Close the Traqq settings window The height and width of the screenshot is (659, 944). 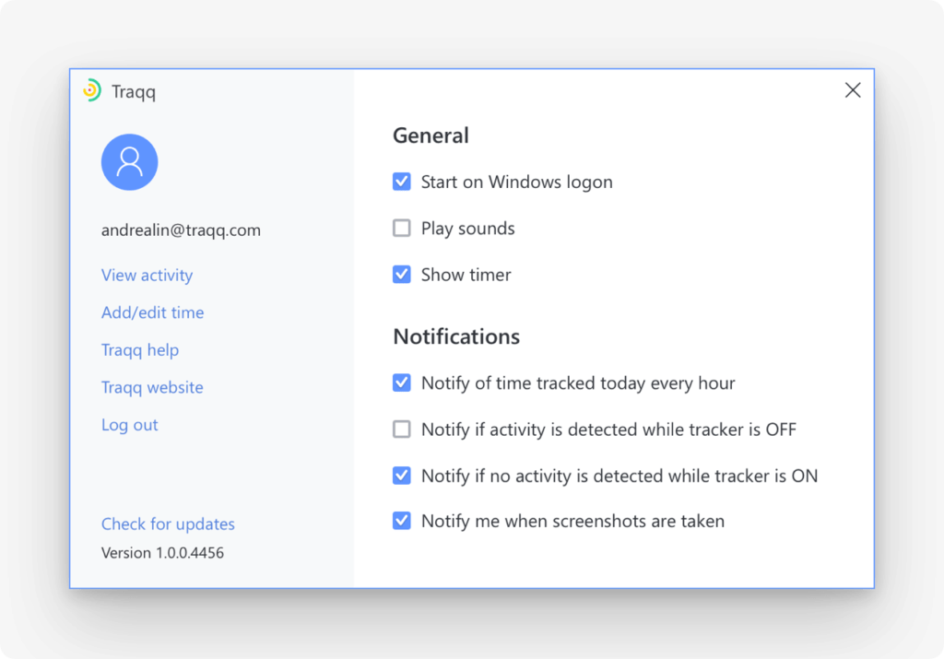[x=853, y=90]
